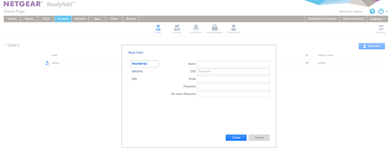Select SSH section in New User dialog

click(134, 79)
